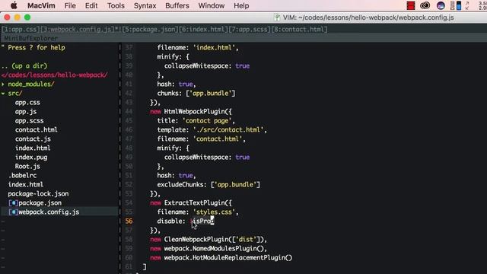Open Root.js in file tree
This screenshot has height=274, width=487.
point(27,166)
